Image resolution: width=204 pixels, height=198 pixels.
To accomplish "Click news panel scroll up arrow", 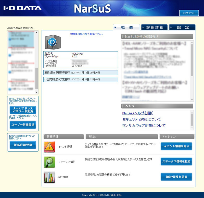I will click(x=192, y=42).
